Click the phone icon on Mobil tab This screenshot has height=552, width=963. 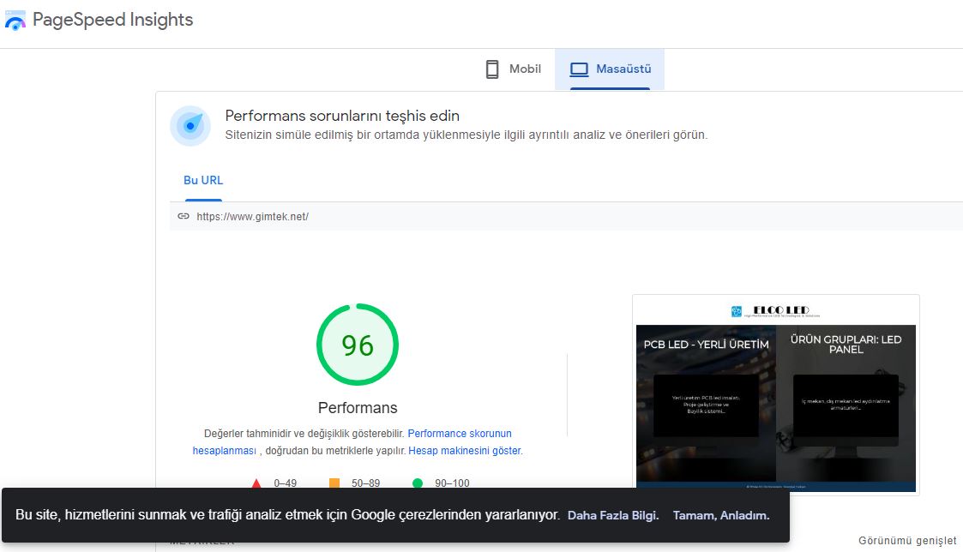click(492, 69)
